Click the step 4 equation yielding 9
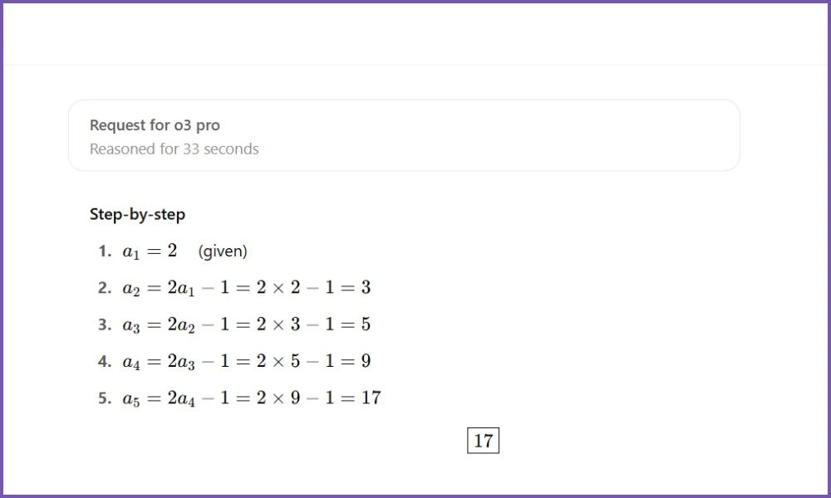The height and width of the screenshot is (498, 831). pos(247,360)
